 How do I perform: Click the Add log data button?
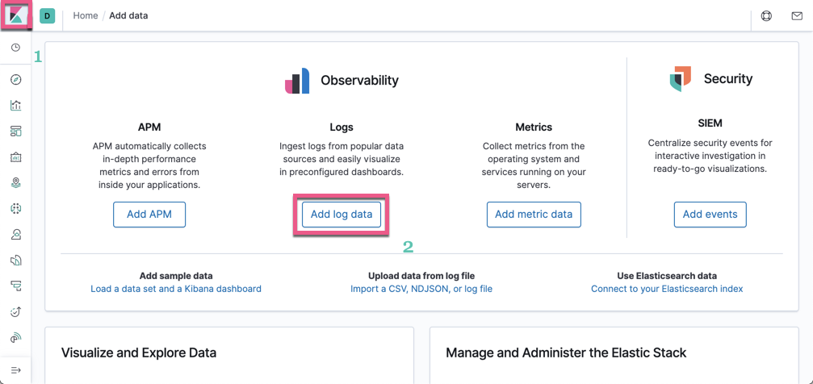342,215
